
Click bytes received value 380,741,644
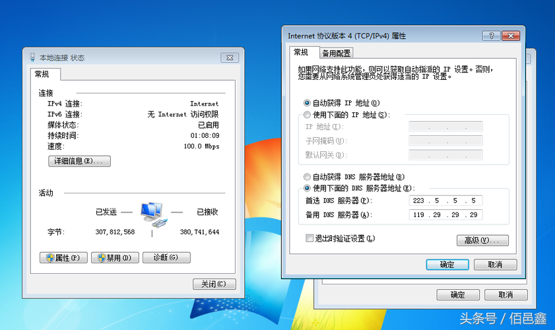[x=200, y=232]
